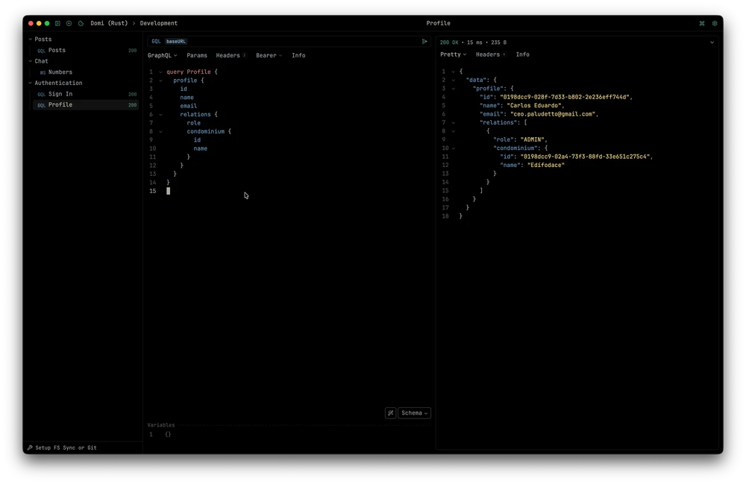Click the "Carlos Eduardo" name value
Viewport: 746px width, 484px height.
(535, 106)
